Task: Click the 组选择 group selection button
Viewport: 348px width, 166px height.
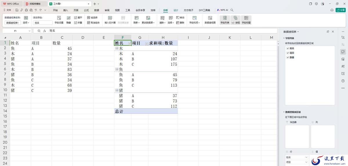Action: point(92,18)
